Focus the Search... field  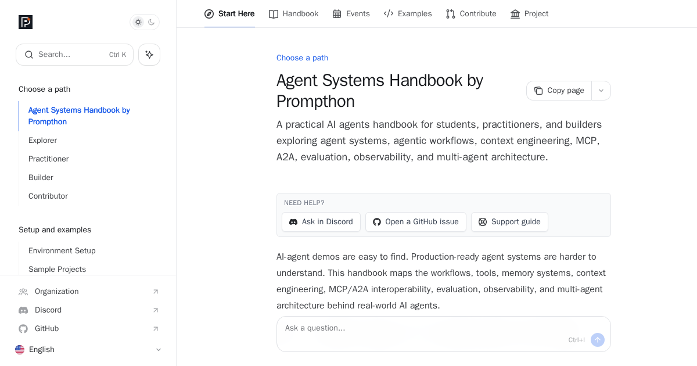[x=75, y=55]
